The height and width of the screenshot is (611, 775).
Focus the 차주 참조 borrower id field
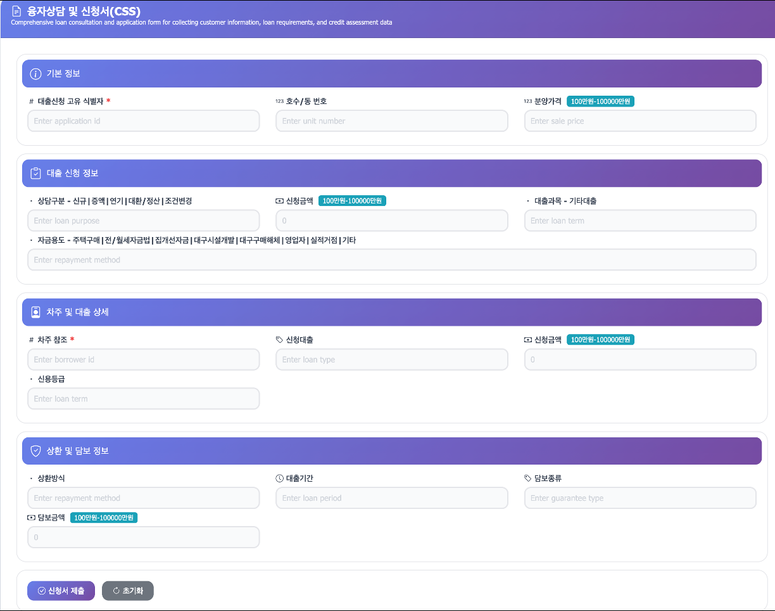click(x=144, y=359)
